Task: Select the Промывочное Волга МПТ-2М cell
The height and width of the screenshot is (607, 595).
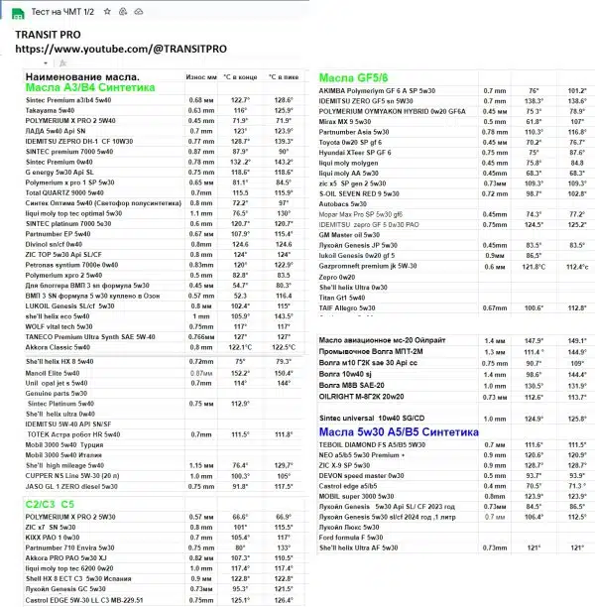Action: click(x=371, y=351)
